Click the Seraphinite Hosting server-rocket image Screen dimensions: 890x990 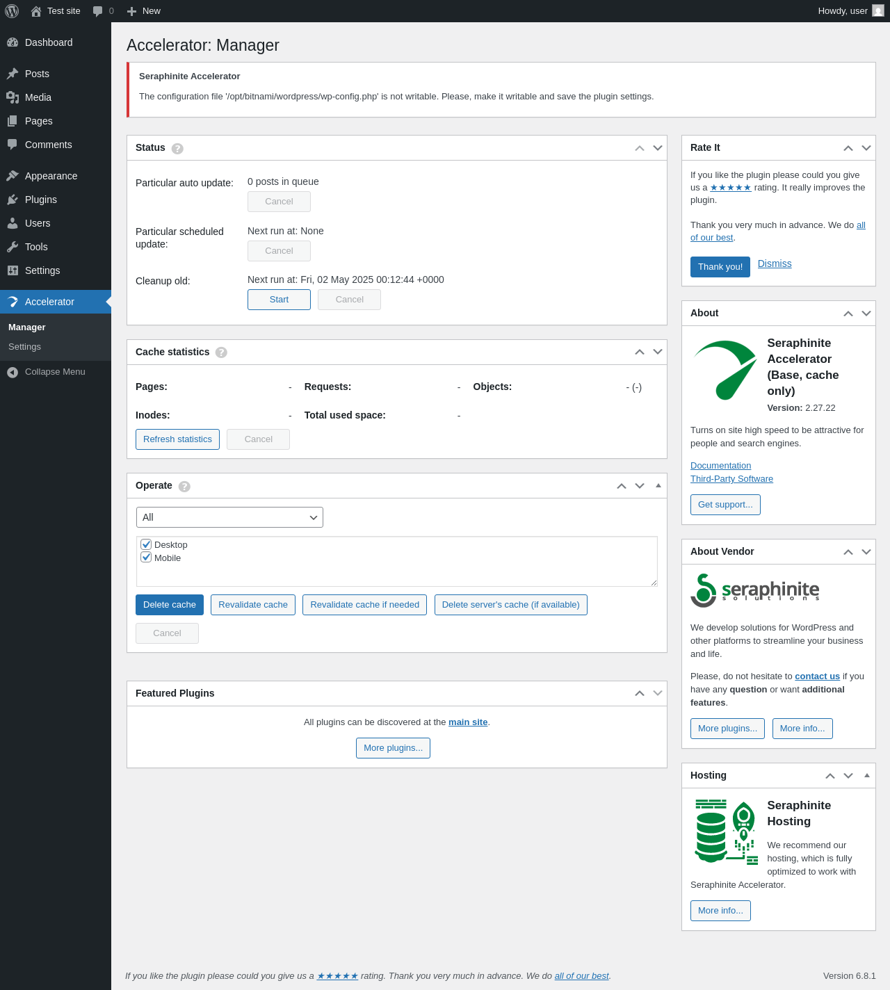(726, 831)
